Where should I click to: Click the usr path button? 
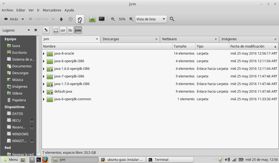point(63,30)
